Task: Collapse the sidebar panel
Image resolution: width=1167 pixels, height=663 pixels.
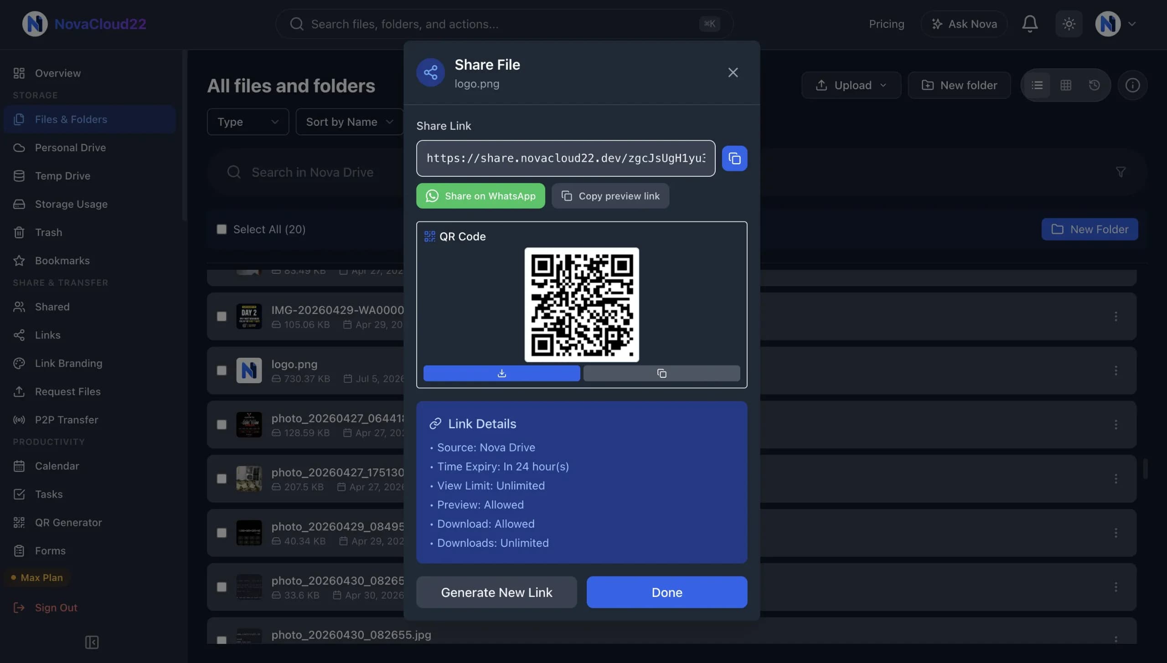Action: [x=92, y=642]
